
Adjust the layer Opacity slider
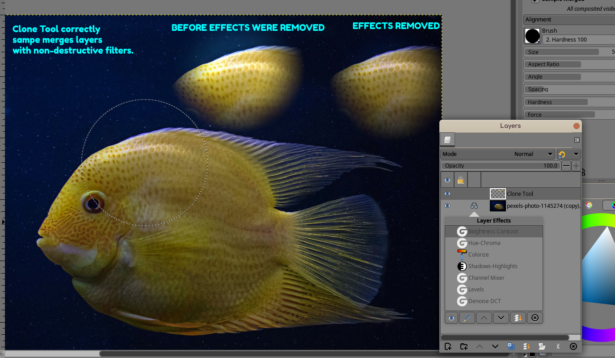point(501,166)
